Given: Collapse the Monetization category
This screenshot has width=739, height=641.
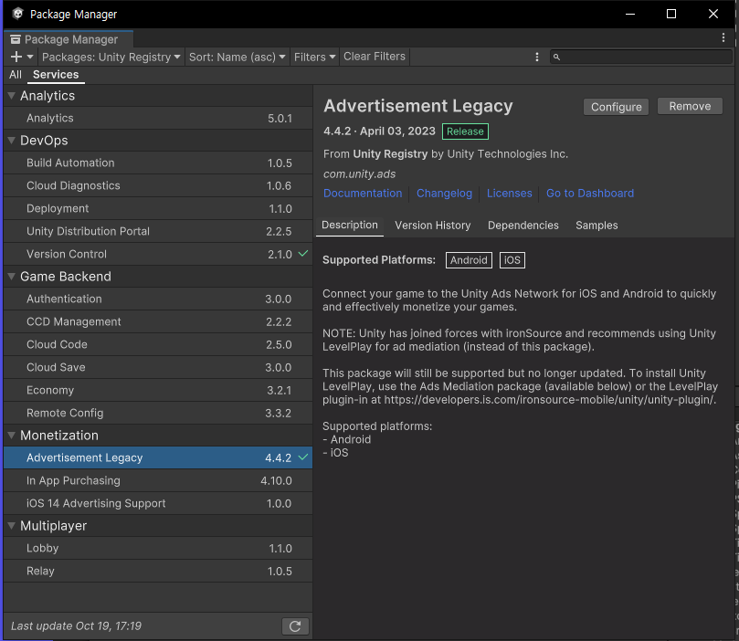Looking at the screenshot, I should pos(12,436).
